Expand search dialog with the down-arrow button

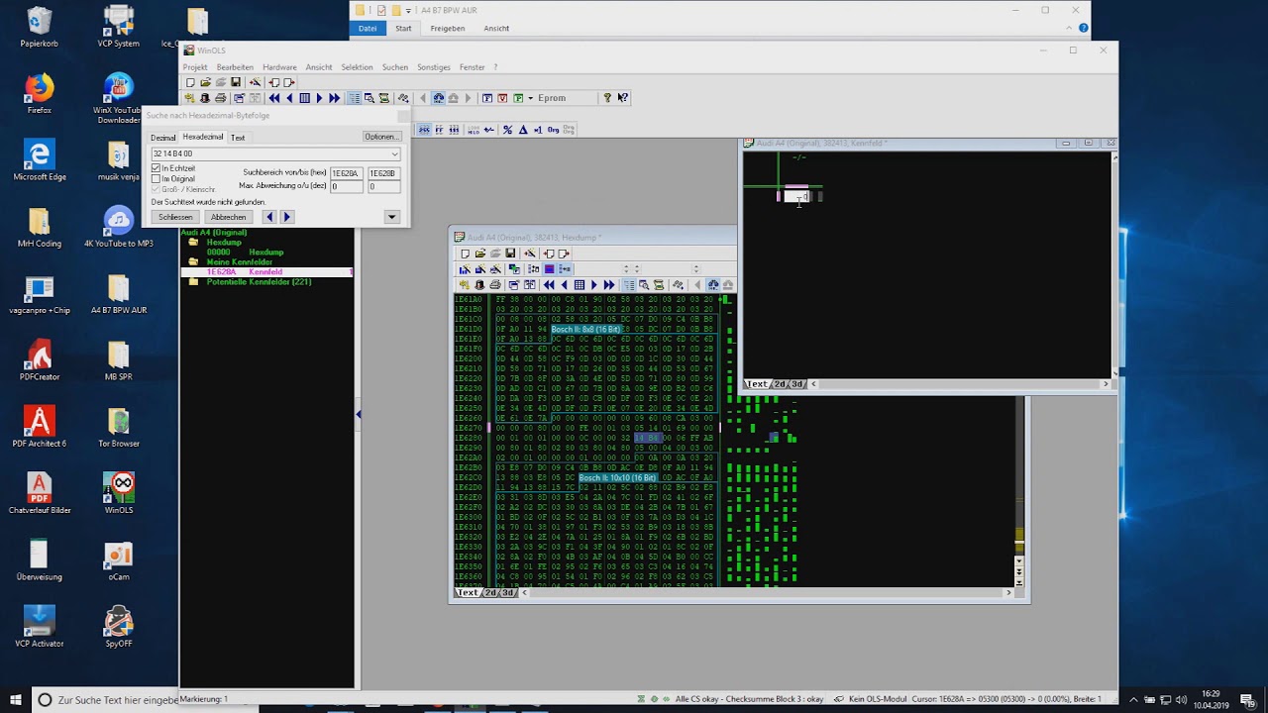392,217
